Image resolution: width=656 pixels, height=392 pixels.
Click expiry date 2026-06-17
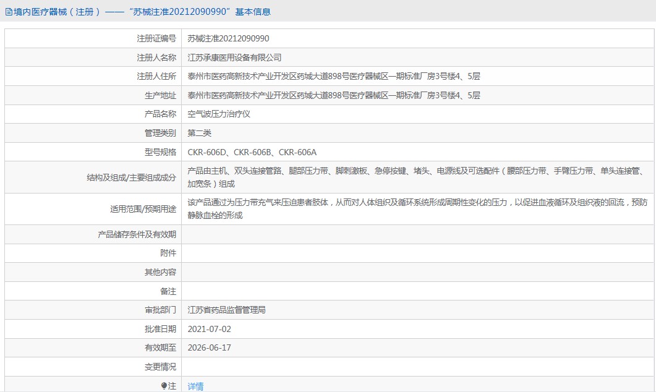coord(209,347)
